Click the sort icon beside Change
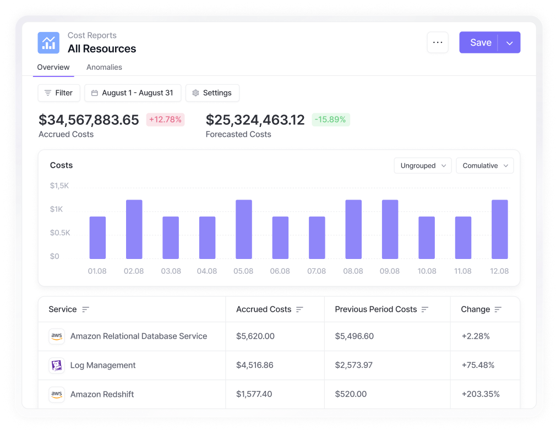The height and width of the screenshot is (430, 556). point(498,310)
